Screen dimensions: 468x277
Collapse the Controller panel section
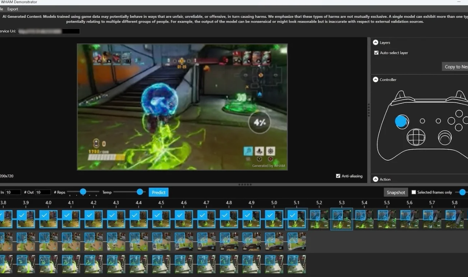[375, 80]
